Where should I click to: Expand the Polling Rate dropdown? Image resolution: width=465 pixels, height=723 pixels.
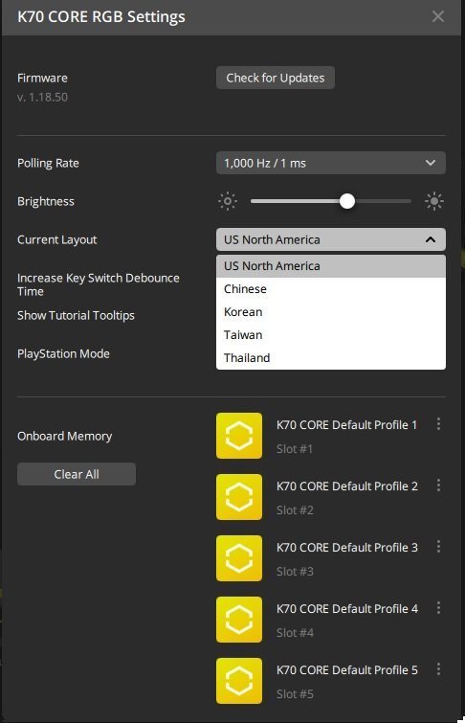331,163
